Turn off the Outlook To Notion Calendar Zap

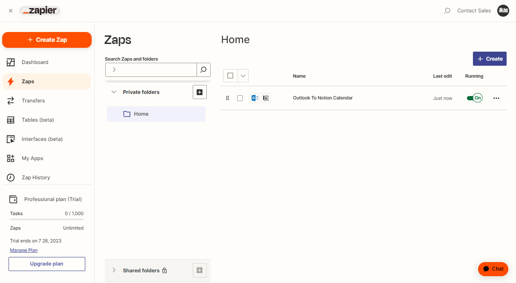474,98
